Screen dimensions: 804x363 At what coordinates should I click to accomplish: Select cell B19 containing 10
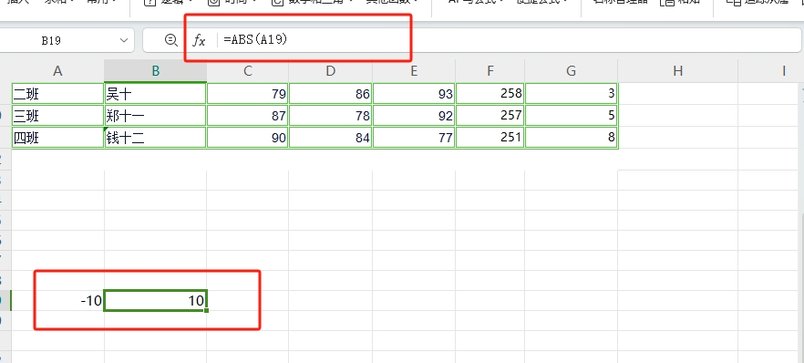coord(155,300)
